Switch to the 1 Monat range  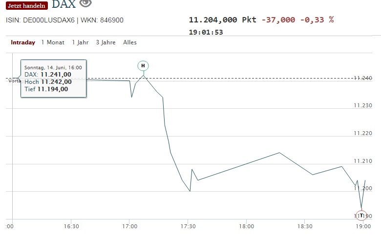click(53, 42)
